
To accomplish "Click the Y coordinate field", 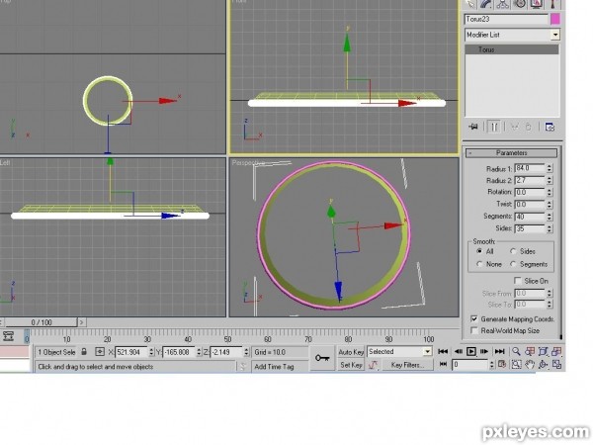I will pyautogui.click(x=179, y=352).
